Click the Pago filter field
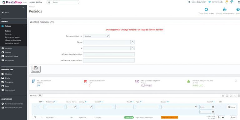Screen dimensions: 240x120 pos(147,107)
